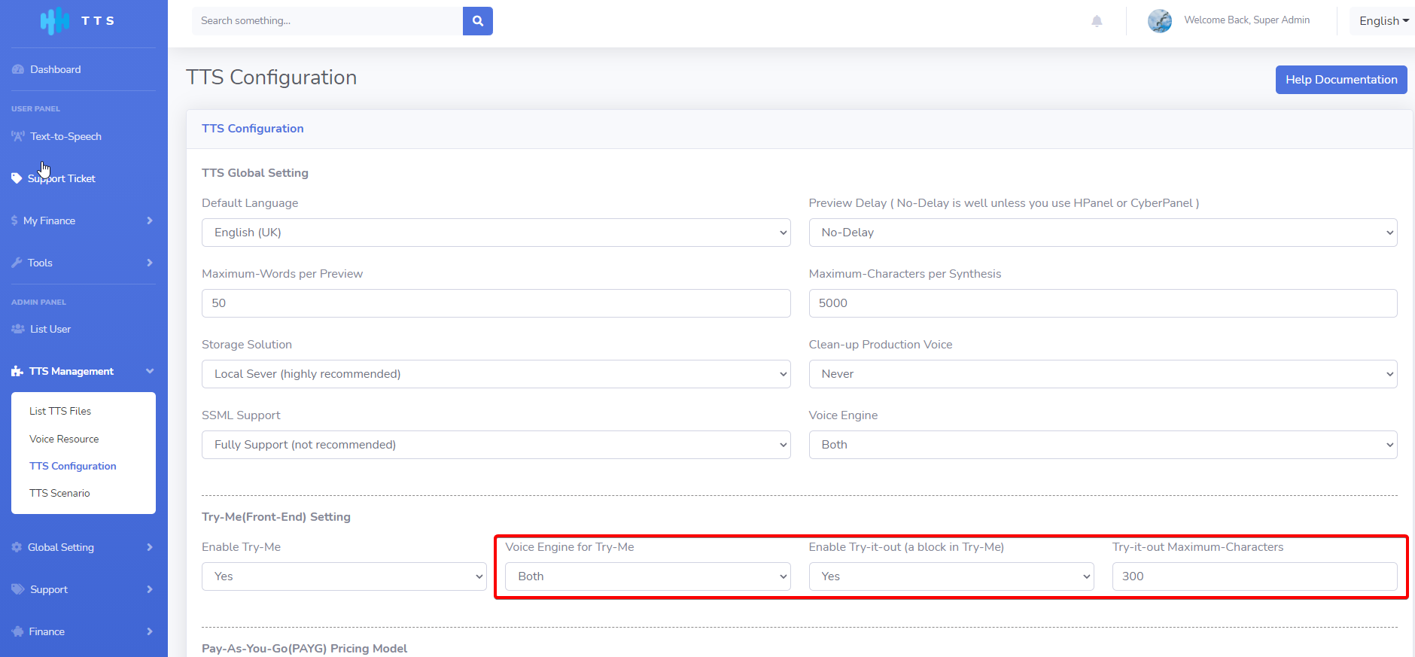Click the Support Ticket tag icon
The width and height of the screenshot is (1415, 657).
coord(17,178)
